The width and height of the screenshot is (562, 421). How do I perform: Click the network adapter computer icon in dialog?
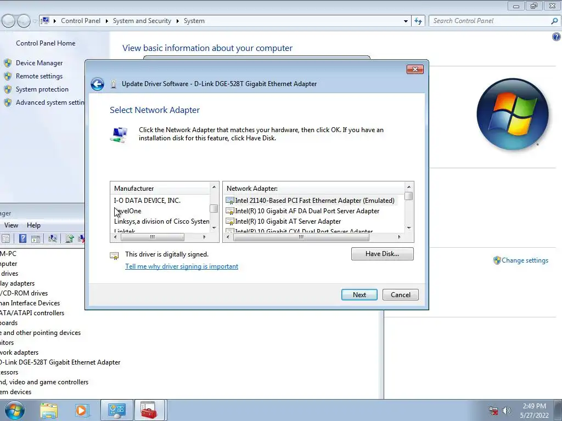tap(119, 135)
